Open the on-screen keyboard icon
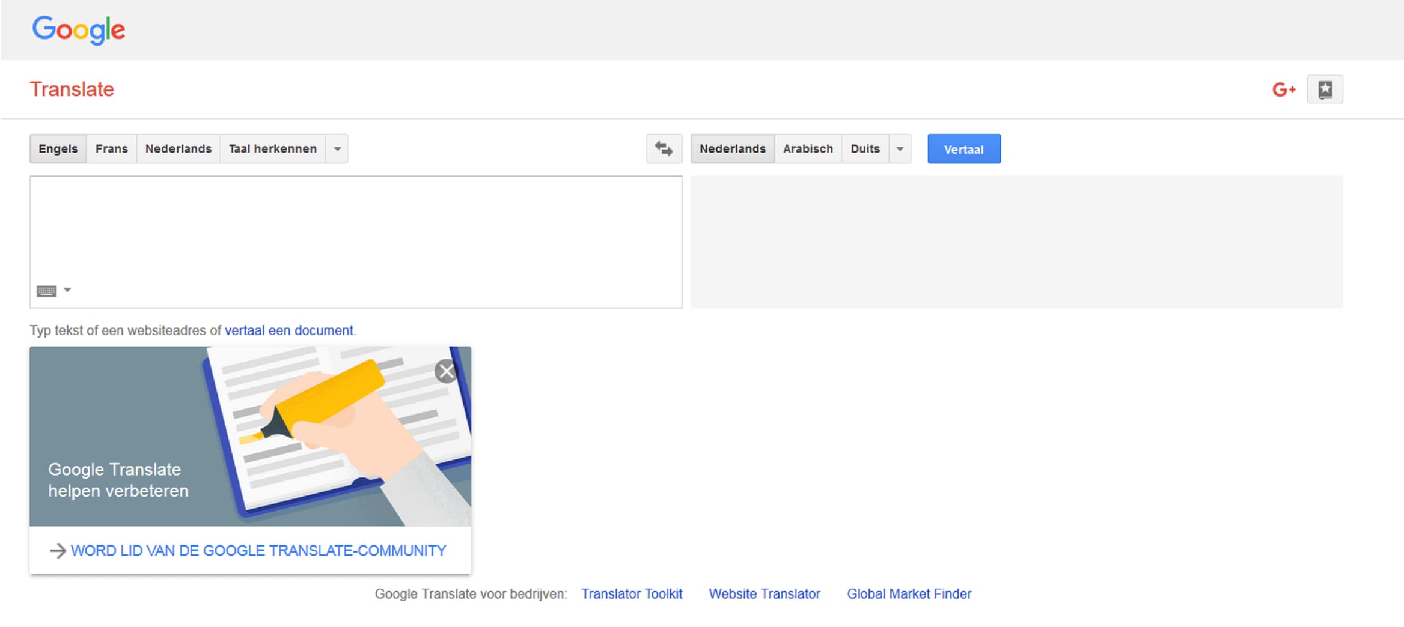 (x=47, y=291)
